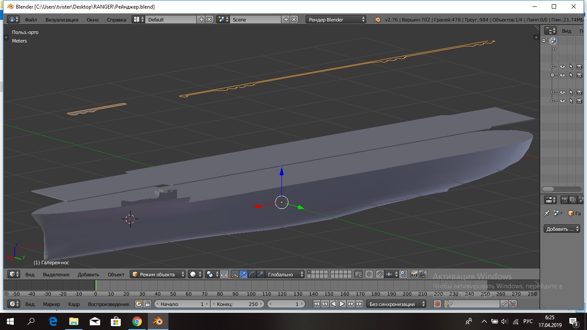Click the Конец end frame field

(238, 304)
